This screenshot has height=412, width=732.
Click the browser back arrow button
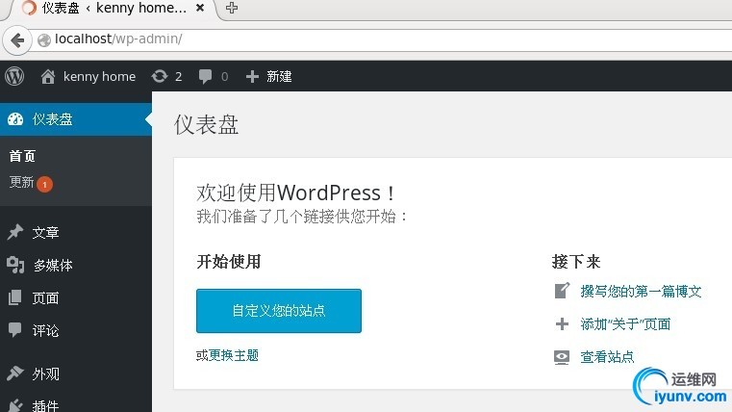17,40
